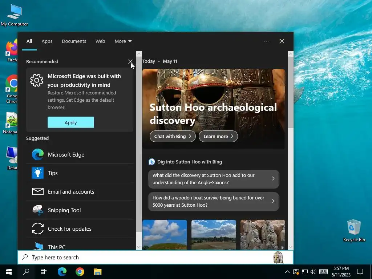
Task: Open the Tips app suggestion
Action: pos(80,173)
